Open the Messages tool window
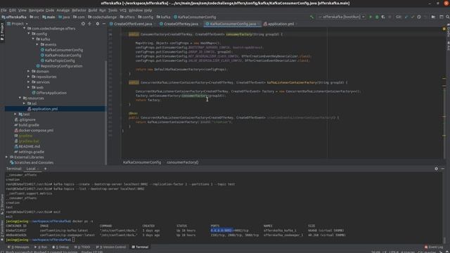 point(18,247)
